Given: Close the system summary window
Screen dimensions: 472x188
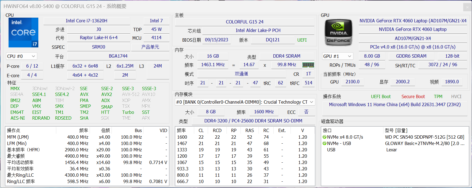Looking at the screenshot, I should [467, 7].
